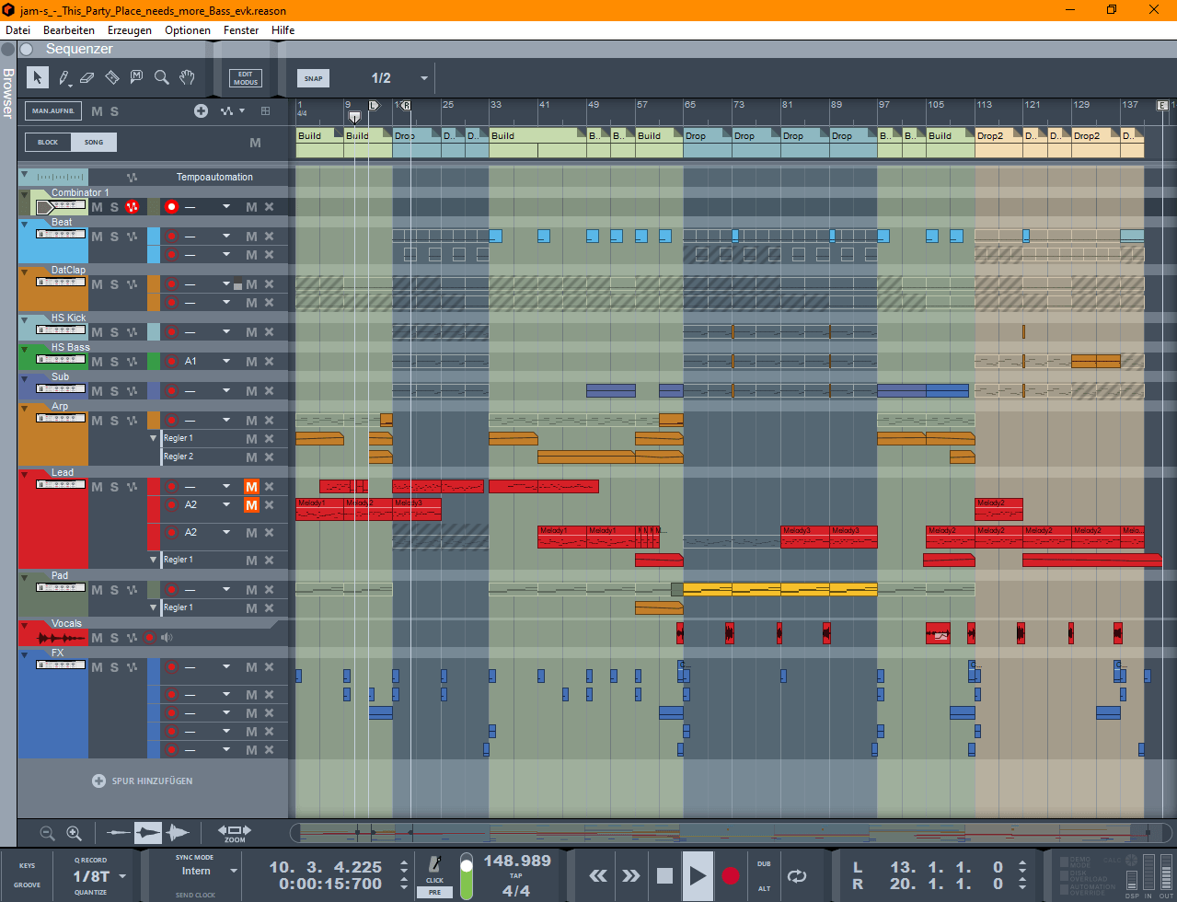
Task: Solo the Pad track
Action: click(x=114, y=590)
